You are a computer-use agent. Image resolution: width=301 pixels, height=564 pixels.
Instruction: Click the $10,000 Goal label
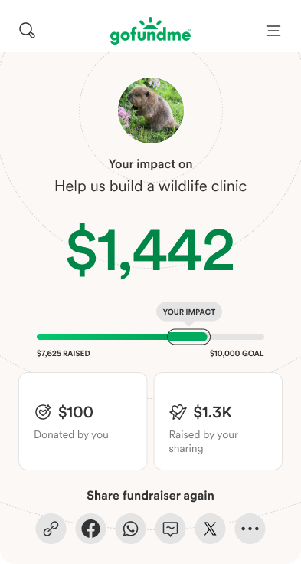tap(237, 354)
